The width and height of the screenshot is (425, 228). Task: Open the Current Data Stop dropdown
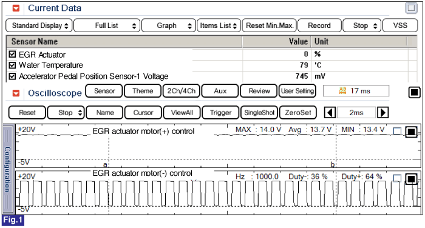(x=362, y=25)
